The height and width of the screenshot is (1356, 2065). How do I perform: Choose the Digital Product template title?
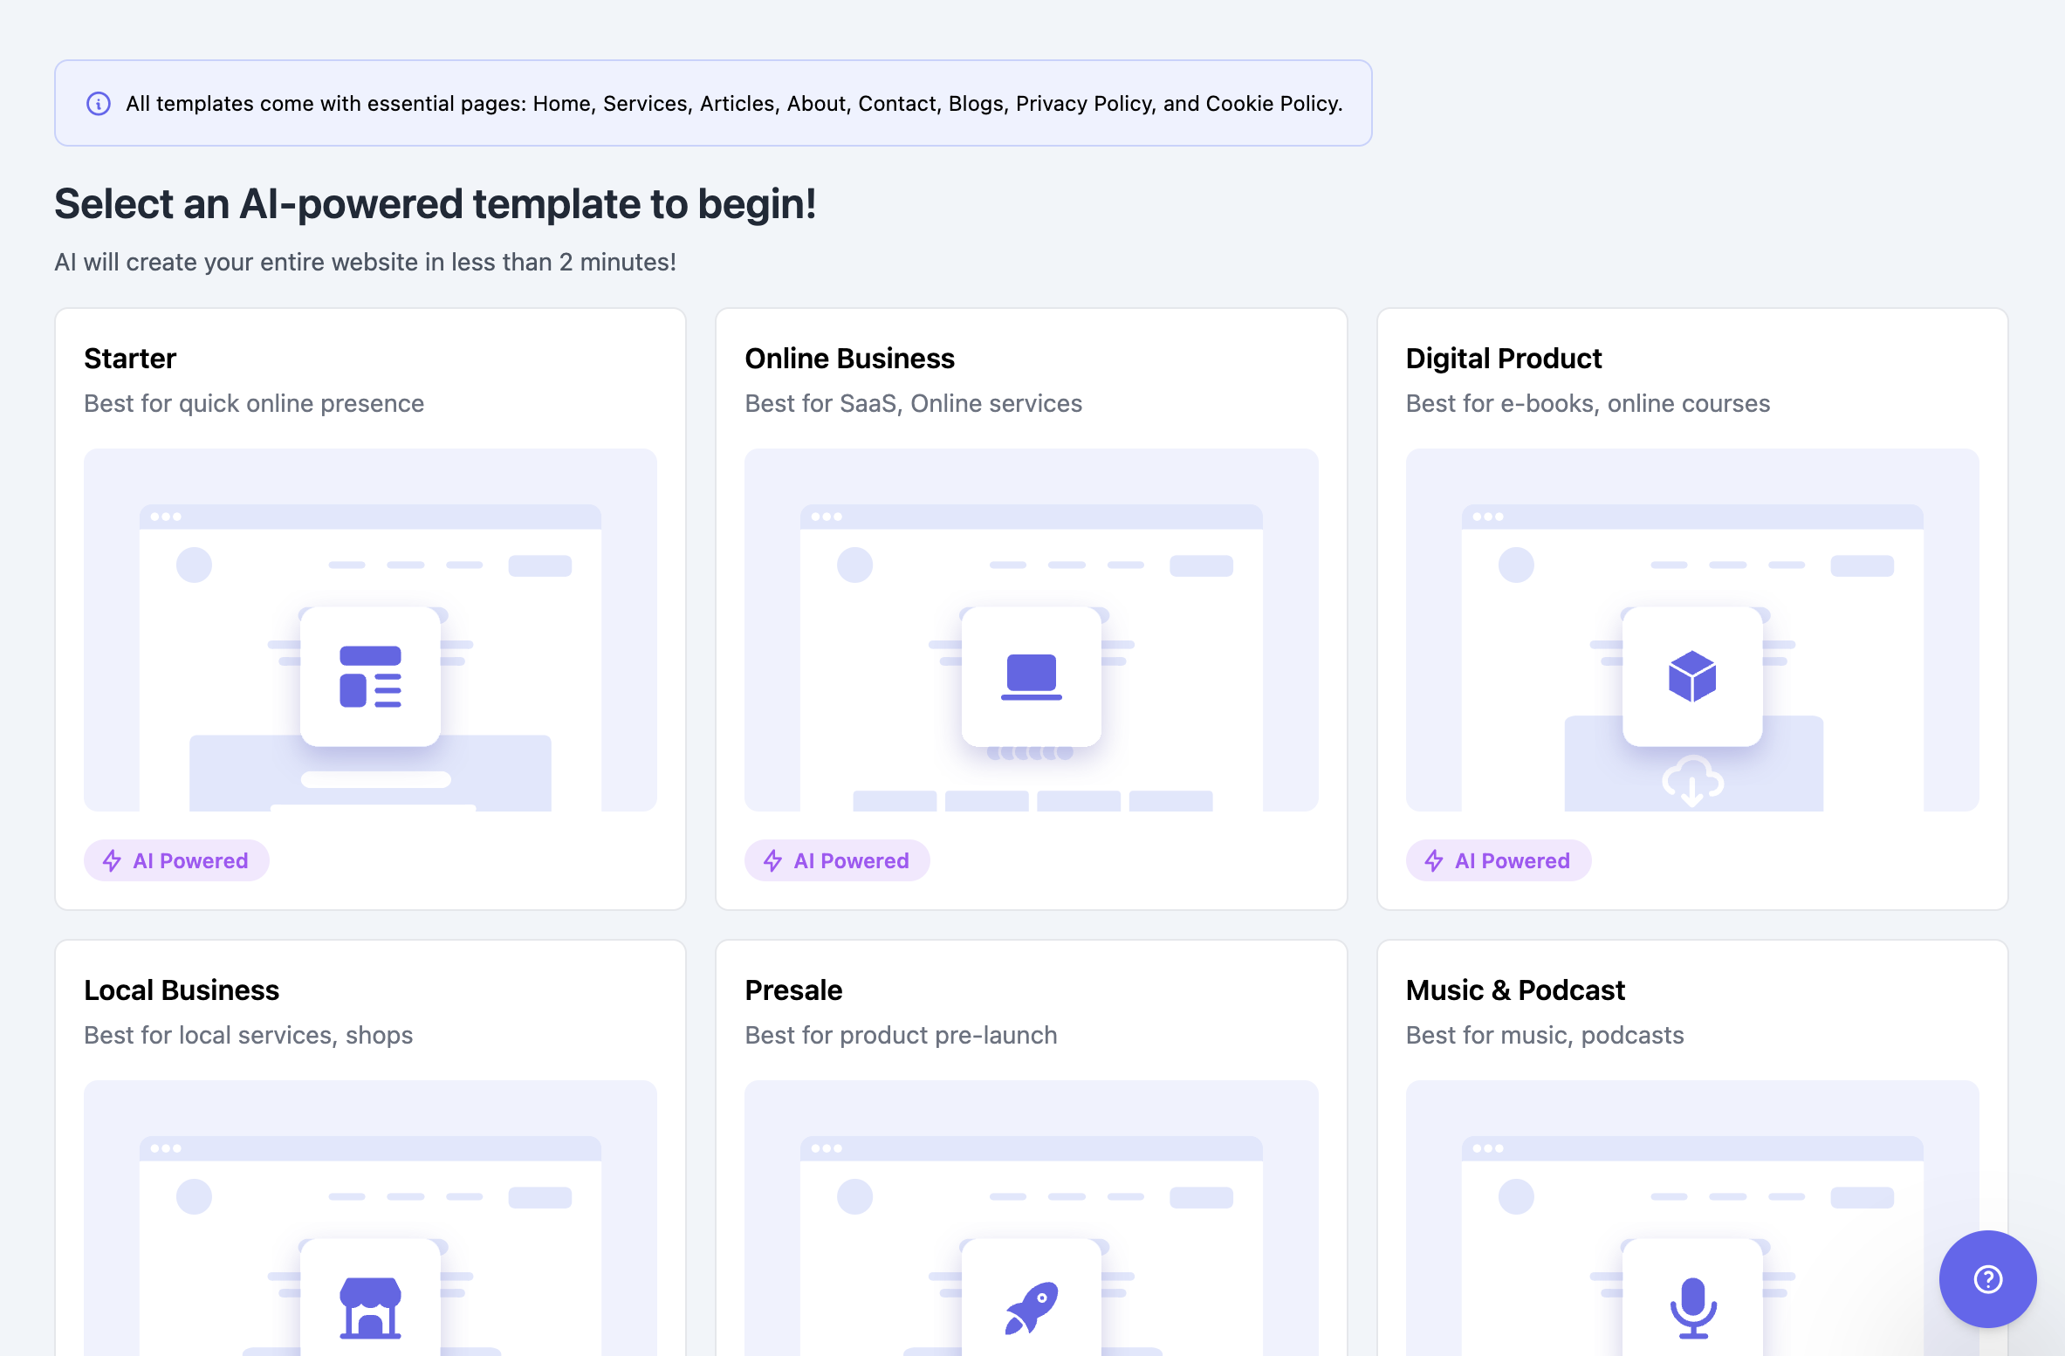(1503, 359)
